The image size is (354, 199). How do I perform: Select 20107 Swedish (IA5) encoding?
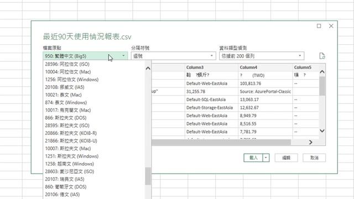click(93, 179)
